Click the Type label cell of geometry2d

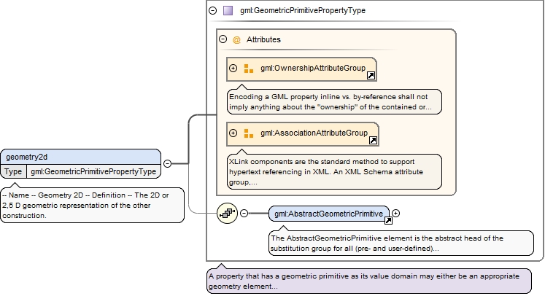tap(13, 171)
